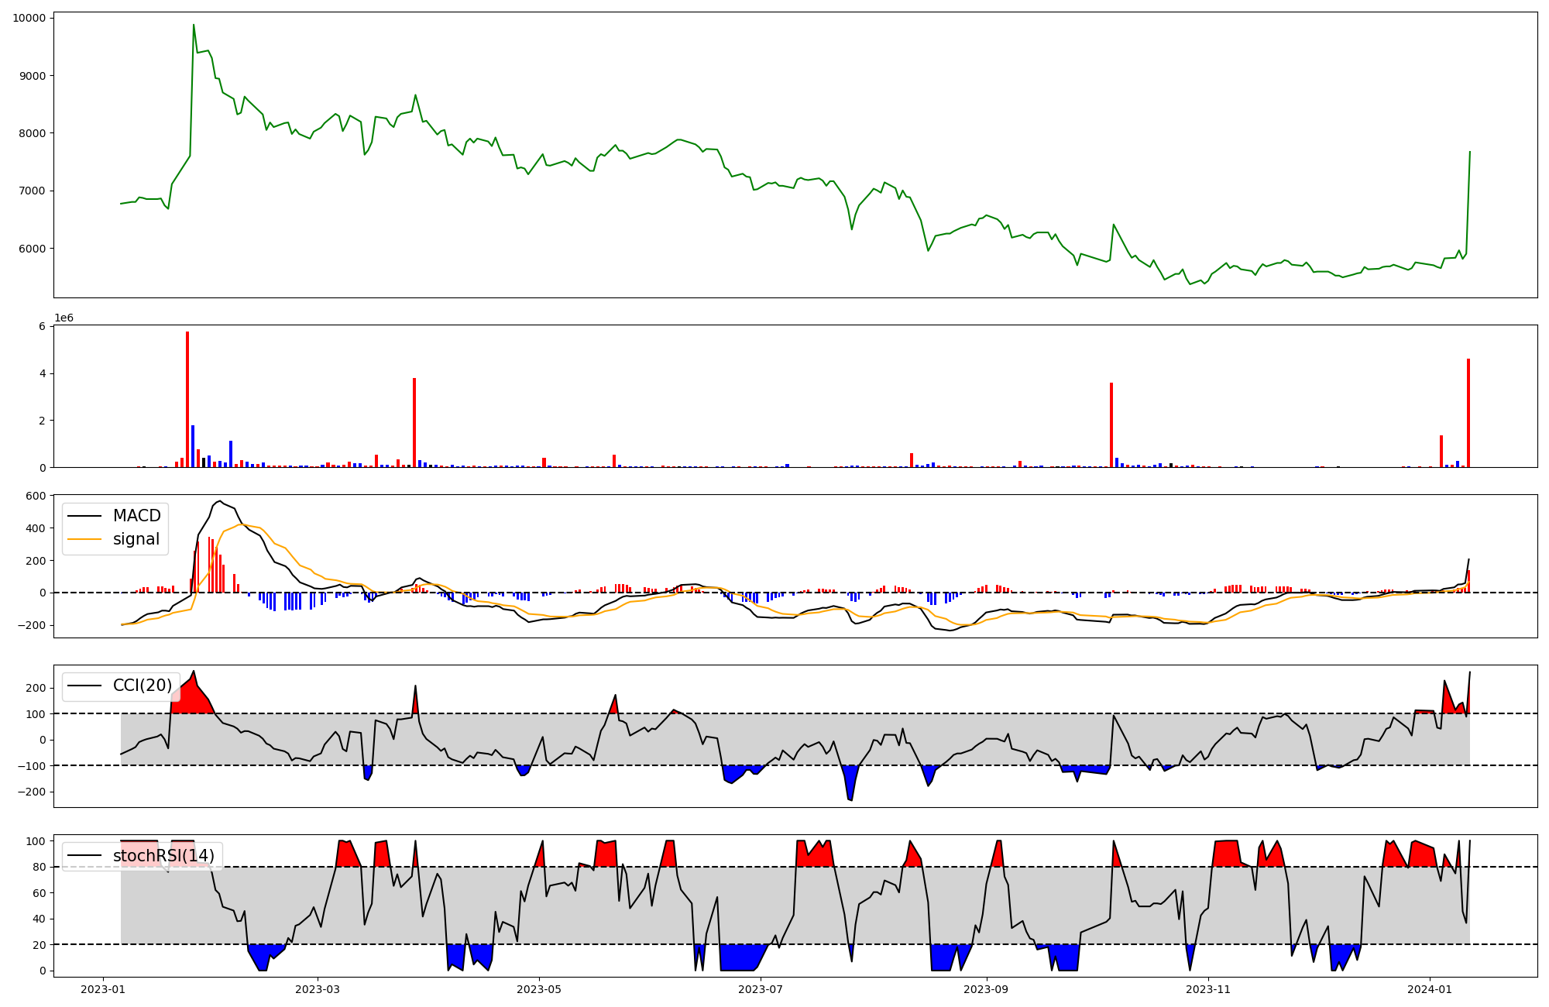Click the 2023-09 date tick label
Viewport: 1549px width, 1007px height.
[987, 989]
